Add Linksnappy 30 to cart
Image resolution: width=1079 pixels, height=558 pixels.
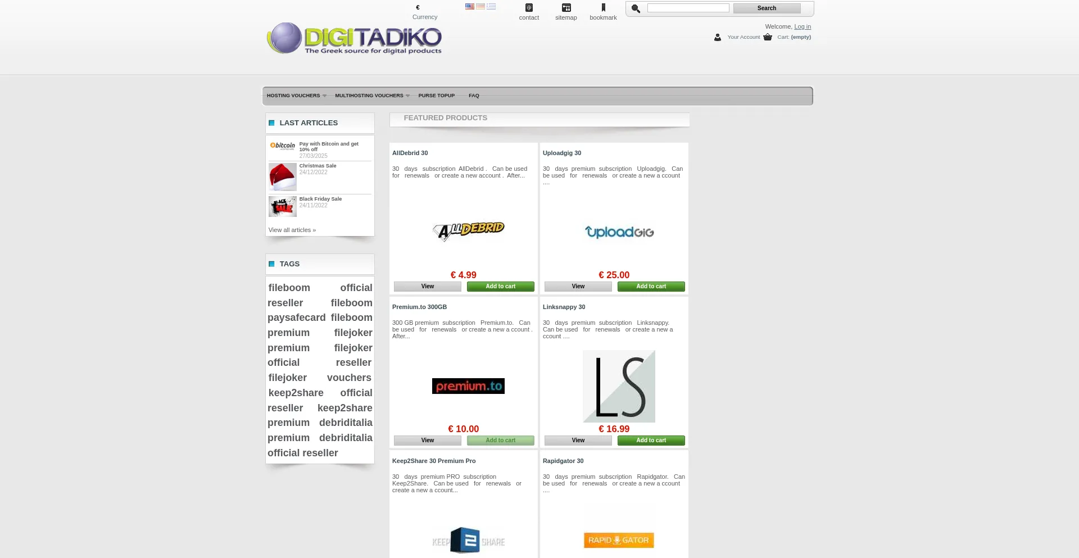651,441
